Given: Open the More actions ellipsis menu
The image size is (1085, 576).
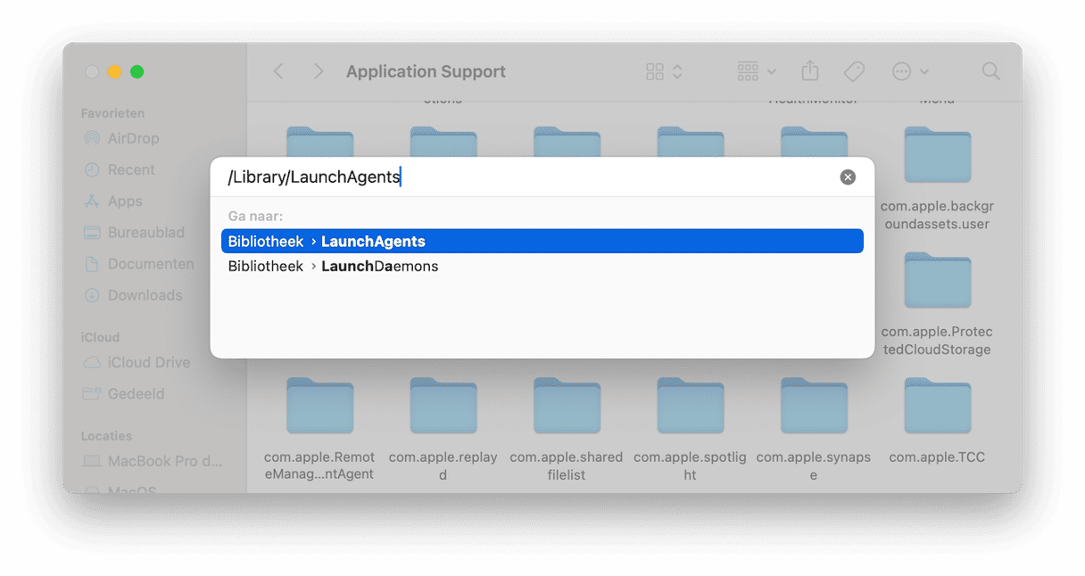Looking at the screenshot, I should (910, 71).
